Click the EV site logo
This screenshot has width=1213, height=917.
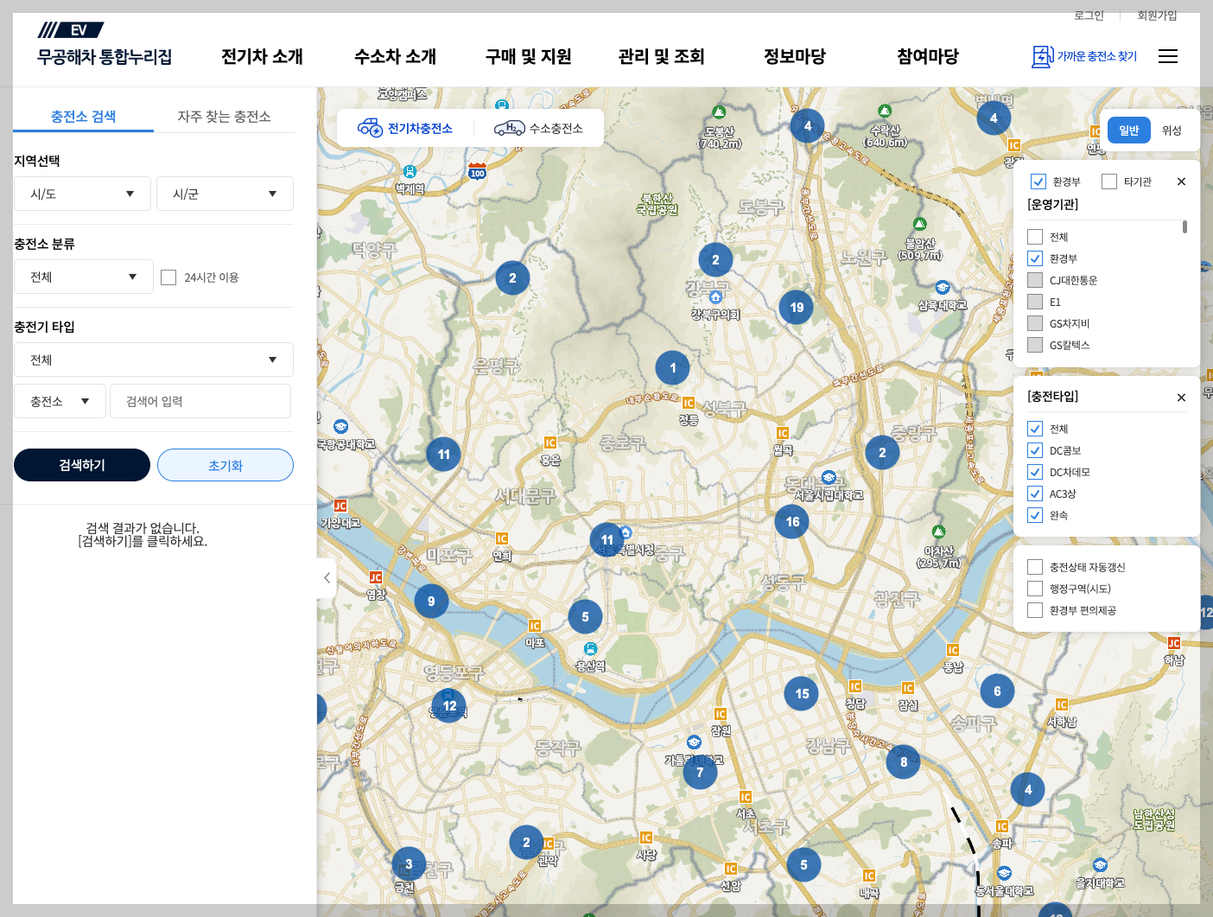104,45
